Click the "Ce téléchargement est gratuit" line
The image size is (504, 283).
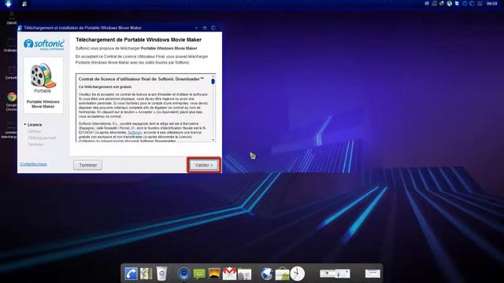point(105,86)
